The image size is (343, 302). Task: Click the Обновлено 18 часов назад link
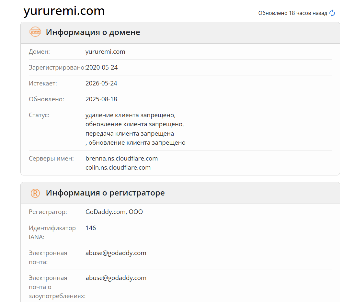click(x=292, y=13)
